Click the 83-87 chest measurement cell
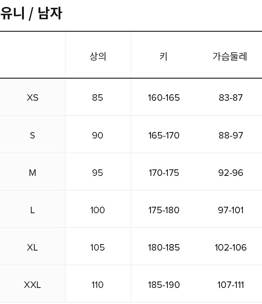The width and height of the screenshot is (262, 304). pyautogui.click(x=231, y=98)
